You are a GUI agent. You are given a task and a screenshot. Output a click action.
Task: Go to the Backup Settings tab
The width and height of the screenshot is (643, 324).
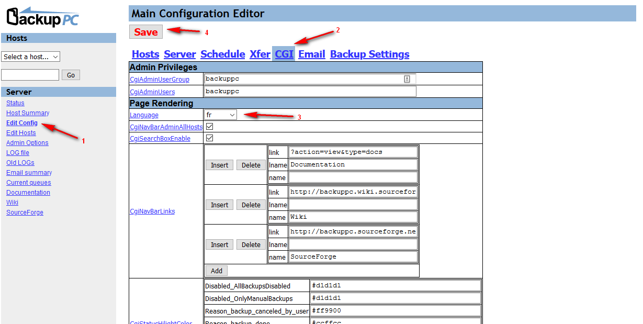tap(369, 54)
